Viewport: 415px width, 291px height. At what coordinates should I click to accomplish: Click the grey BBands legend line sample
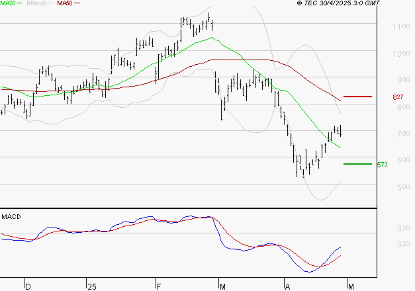52,3
